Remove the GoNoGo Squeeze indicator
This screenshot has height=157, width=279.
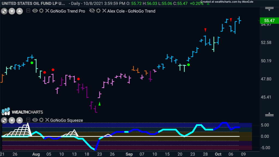pyautogui.click(x=47, y=120)
